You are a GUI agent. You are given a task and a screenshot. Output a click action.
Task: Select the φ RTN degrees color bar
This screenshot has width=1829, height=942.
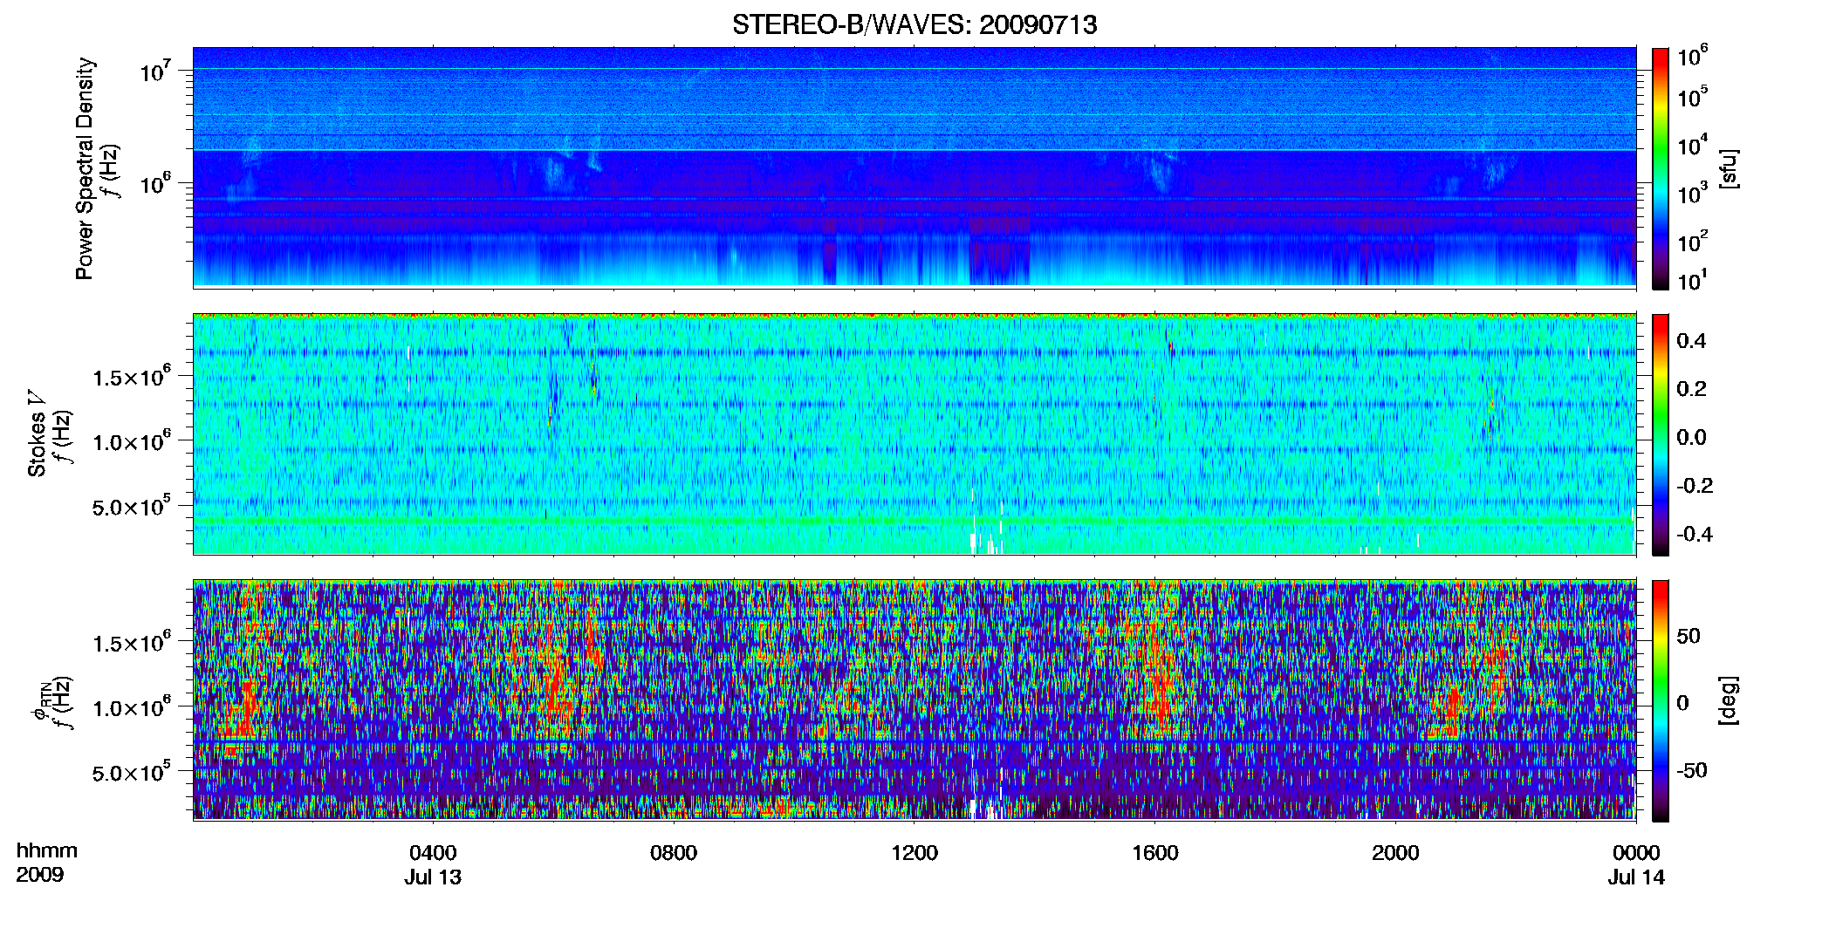pyautogui.click(x=1661, y=700)
